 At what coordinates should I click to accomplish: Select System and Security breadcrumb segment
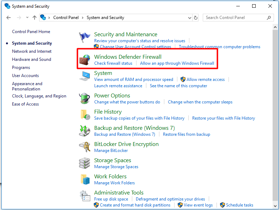pyautogui.click(x=105, y=18)
